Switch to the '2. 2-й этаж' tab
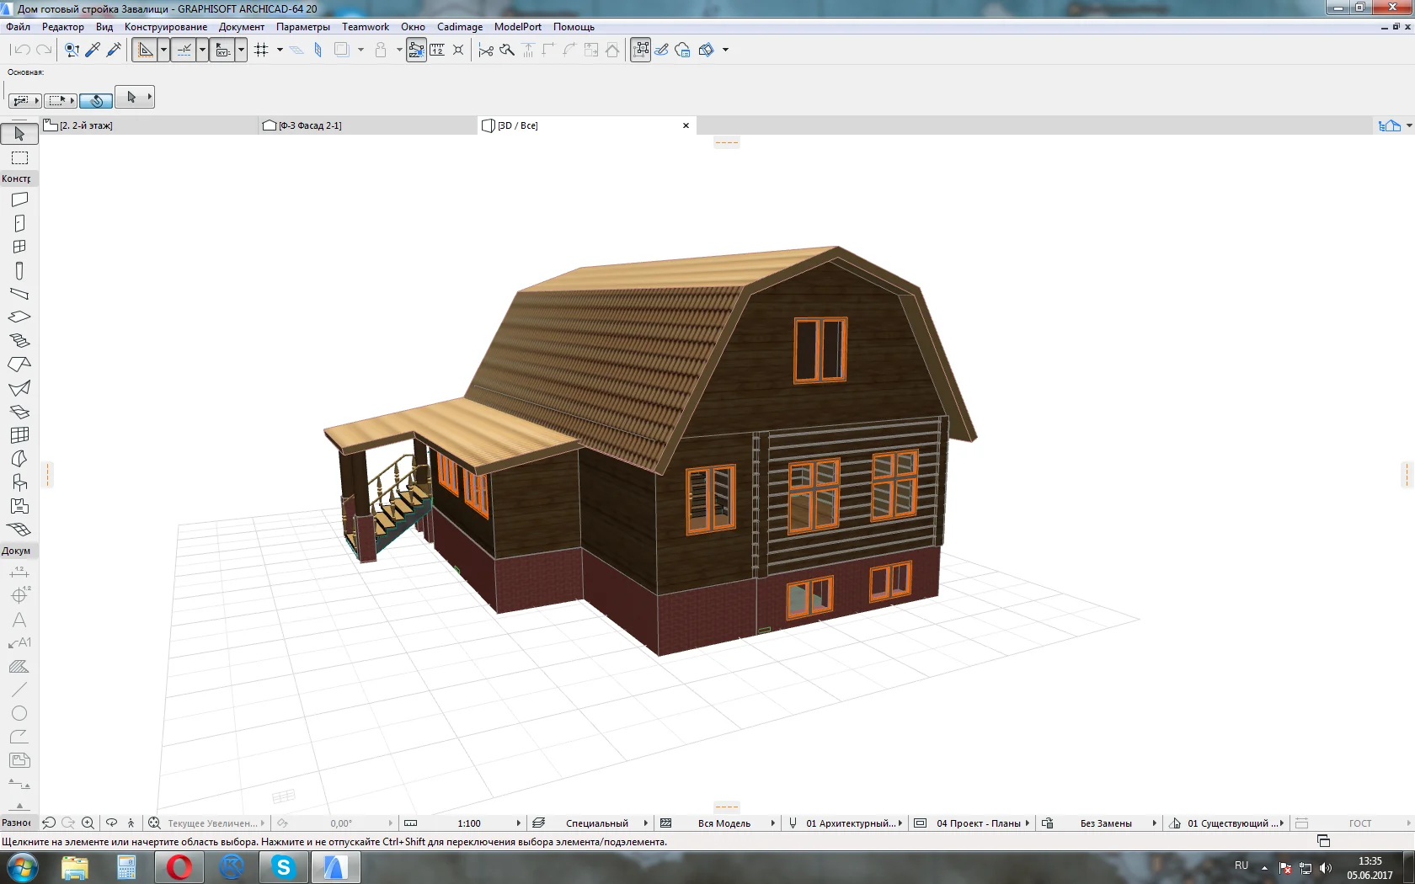 [x=86, y=125]
